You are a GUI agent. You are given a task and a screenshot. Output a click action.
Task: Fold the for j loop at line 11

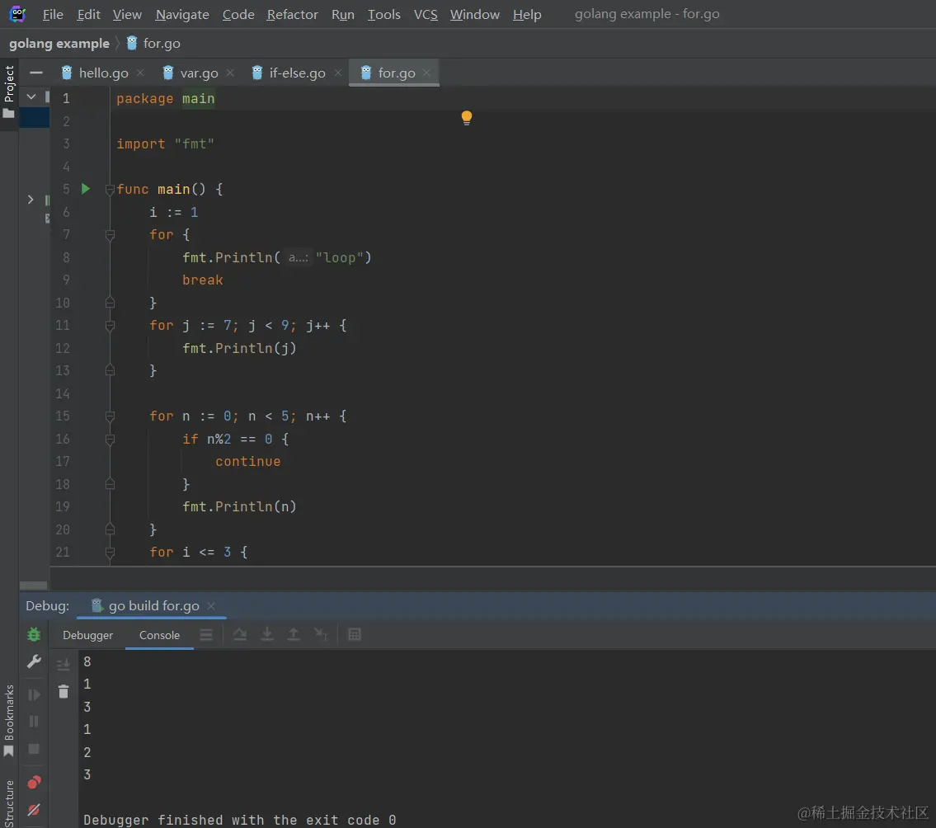(110, 326)
